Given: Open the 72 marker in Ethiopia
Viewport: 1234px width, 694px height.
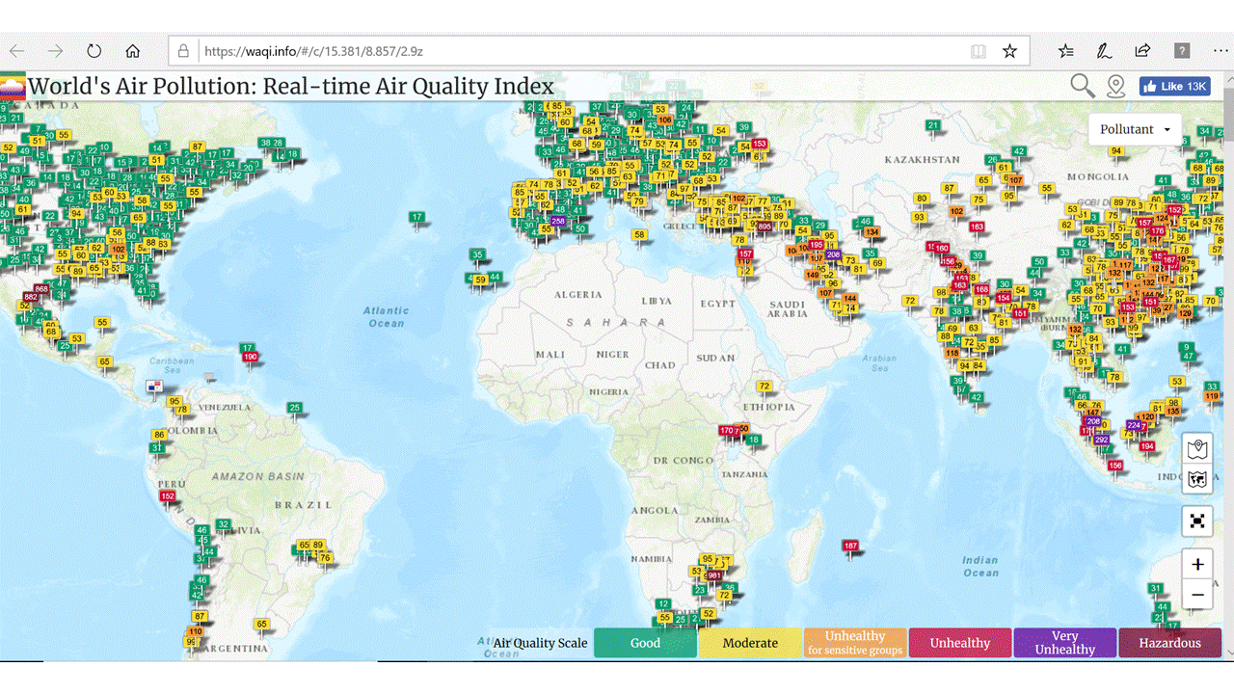Looking at the screenshot, I should click(765, 387).
